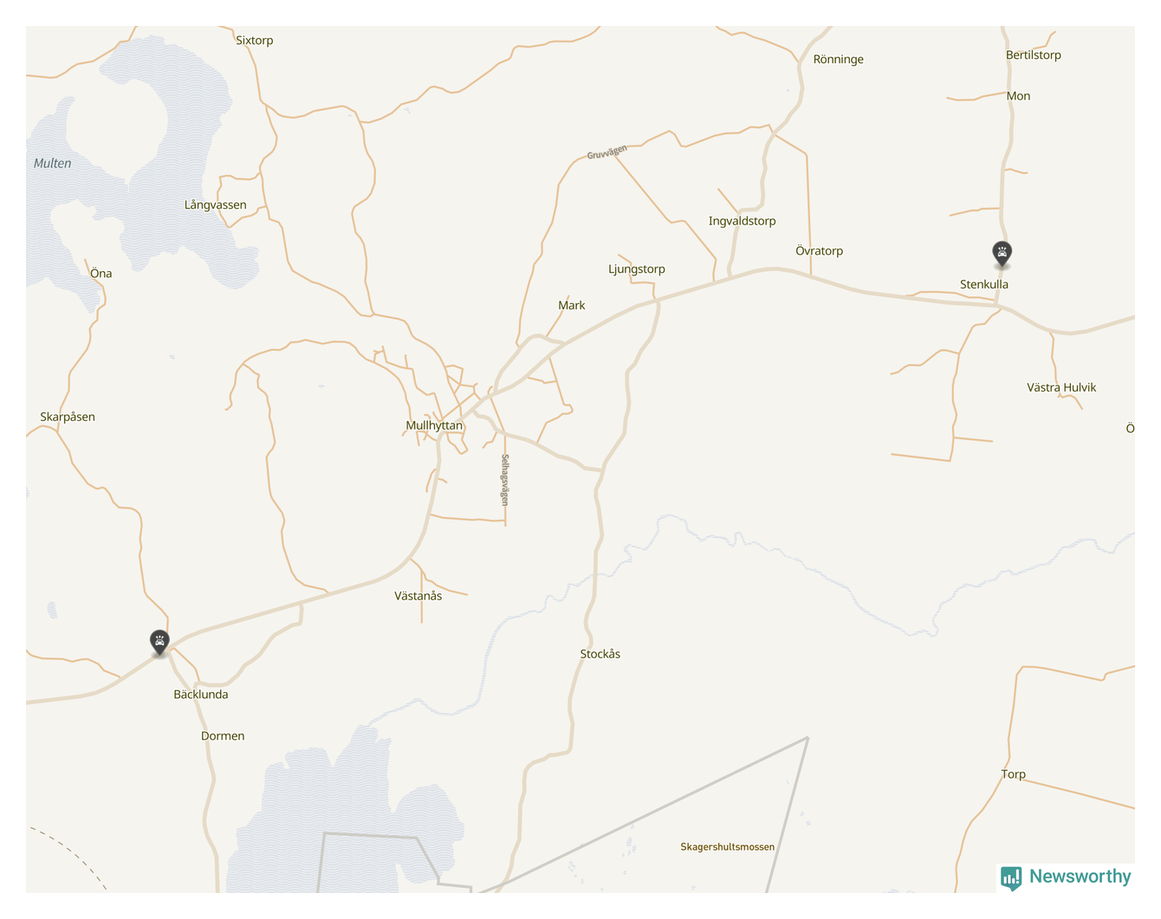Click the Långvassen place label
The width and height of the screenshot is (1161, 919).
coord(215,205)
